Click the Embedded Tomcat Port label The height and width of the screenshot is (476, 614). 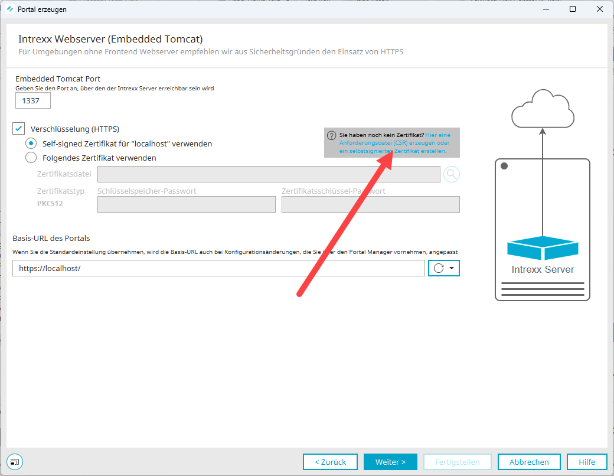[x=58, y=79]
